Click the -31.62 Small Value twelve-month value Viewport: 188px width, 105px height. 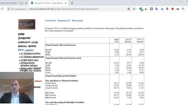tap(140, 83)
